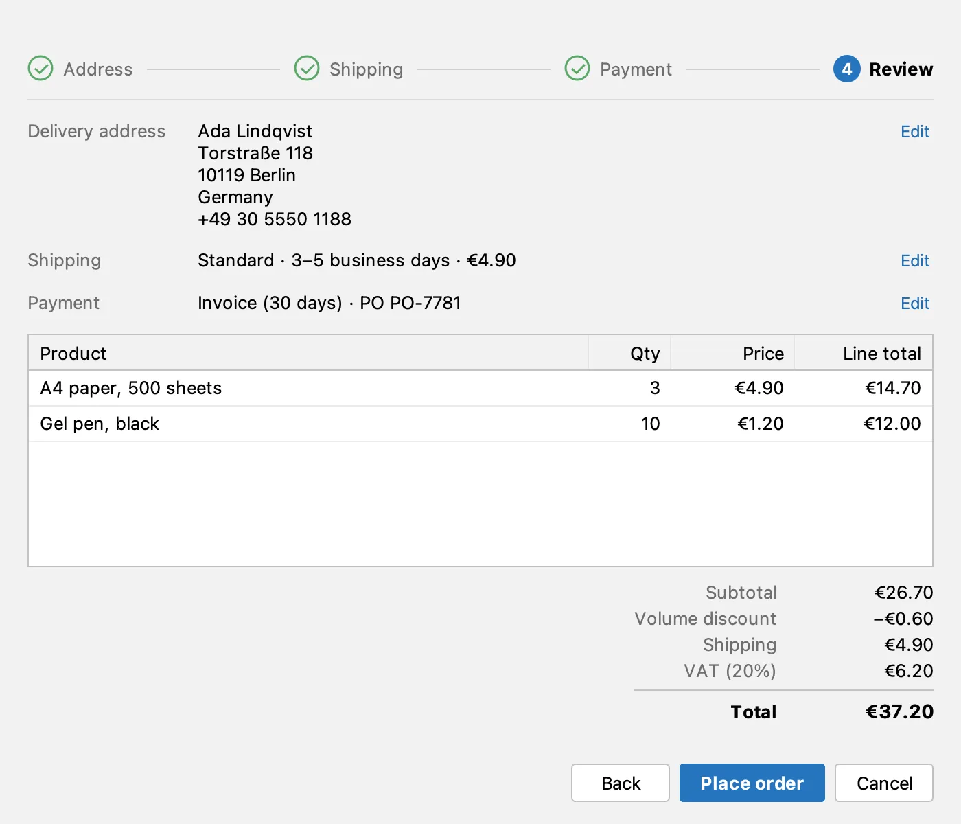Select the Review step label

pos(901,69)
